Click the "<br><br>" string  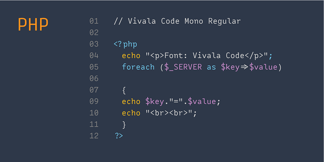(169, 113)
